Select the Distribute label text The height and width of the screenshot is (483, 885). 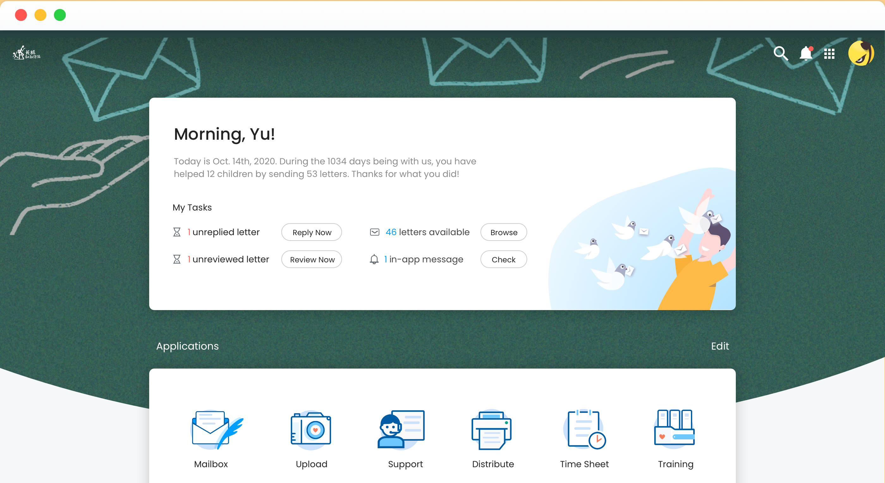(x=493, y=464)
